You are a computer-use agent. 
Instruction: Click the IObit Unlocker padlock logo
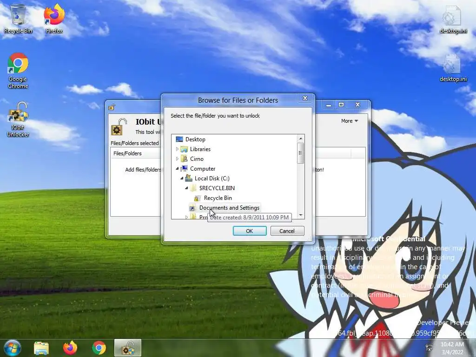click(x=119, y=126)
